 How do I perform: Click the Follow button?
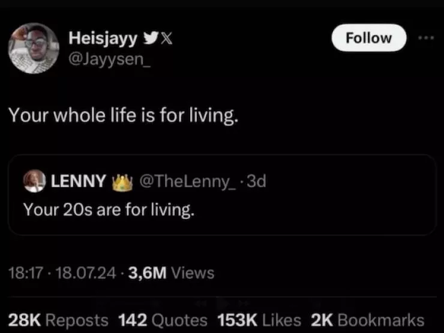[368, 38]
